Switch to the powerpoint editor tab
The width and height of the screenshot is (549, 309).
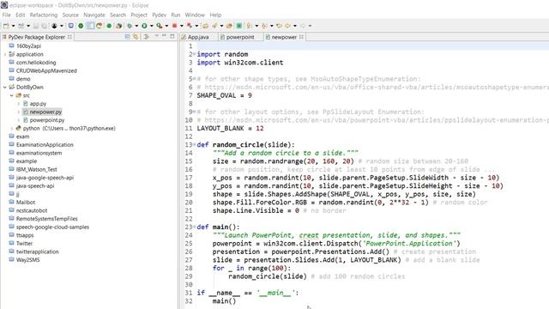240,37
